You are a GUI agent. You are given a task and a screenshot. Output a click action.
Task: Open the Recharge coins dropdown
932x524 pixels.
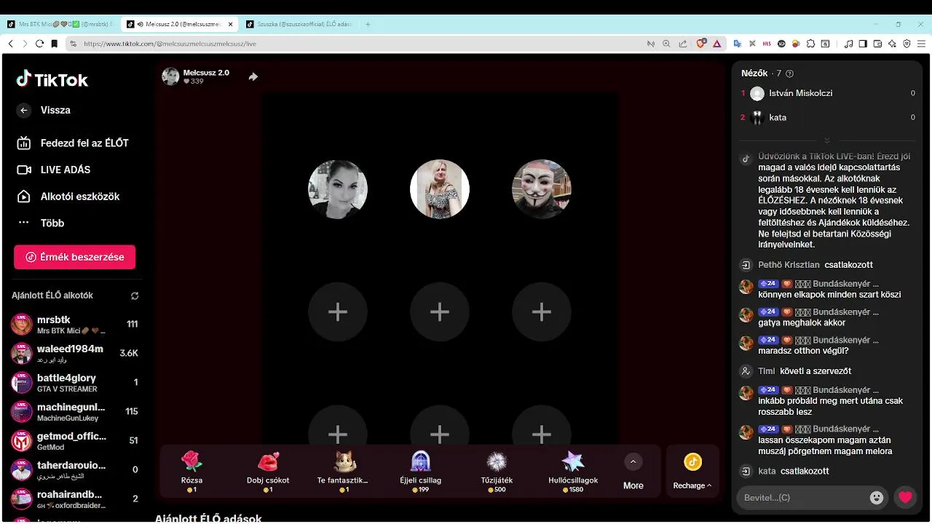pos(692,472)
